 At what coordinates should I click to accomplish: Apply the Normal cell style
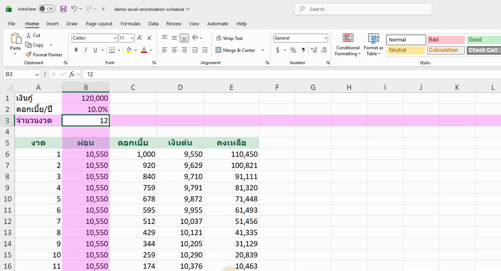pos(406,40)
